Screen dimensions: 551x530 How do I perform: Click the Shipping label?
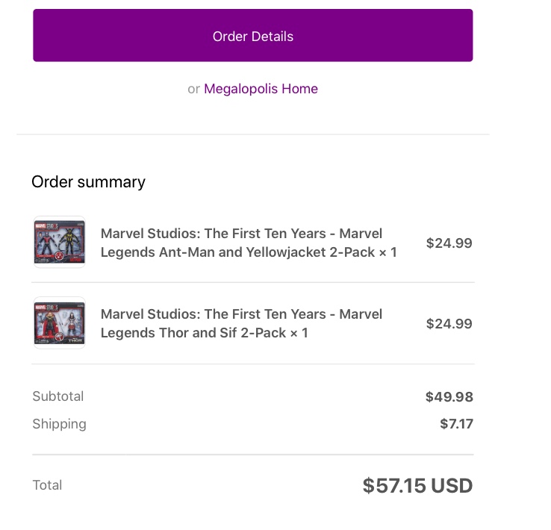coord(59,424)
